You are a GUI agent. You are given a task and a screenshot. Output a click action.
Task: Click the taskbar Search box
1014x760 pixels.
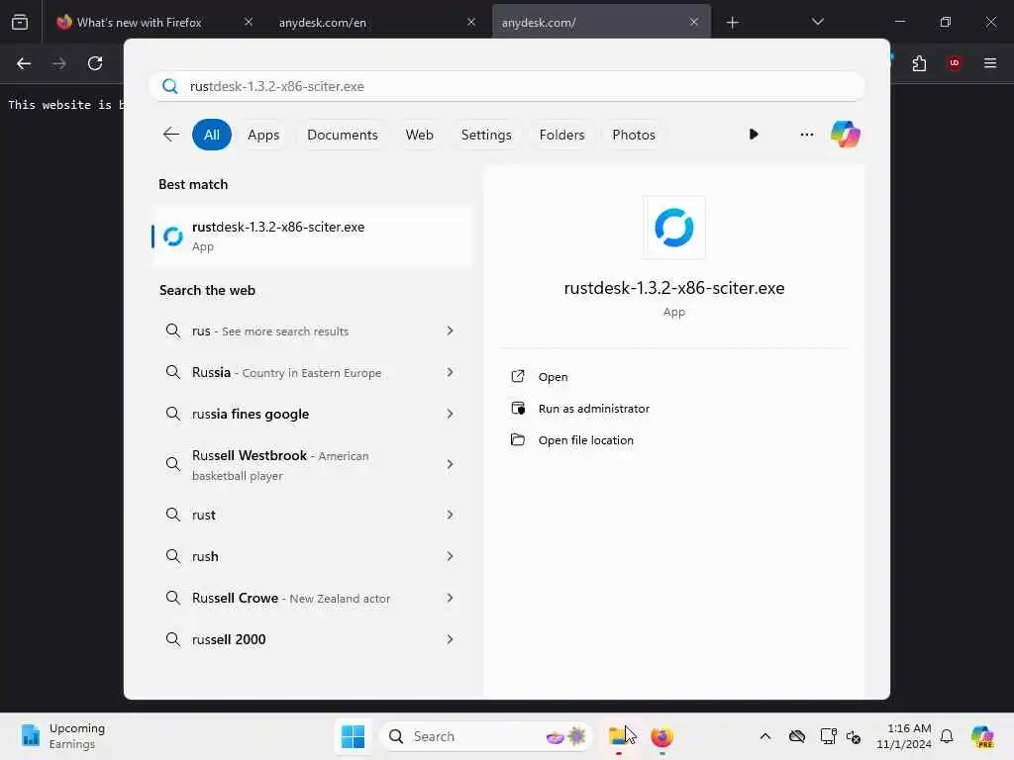pyautogui.click(x=486, y=736)
